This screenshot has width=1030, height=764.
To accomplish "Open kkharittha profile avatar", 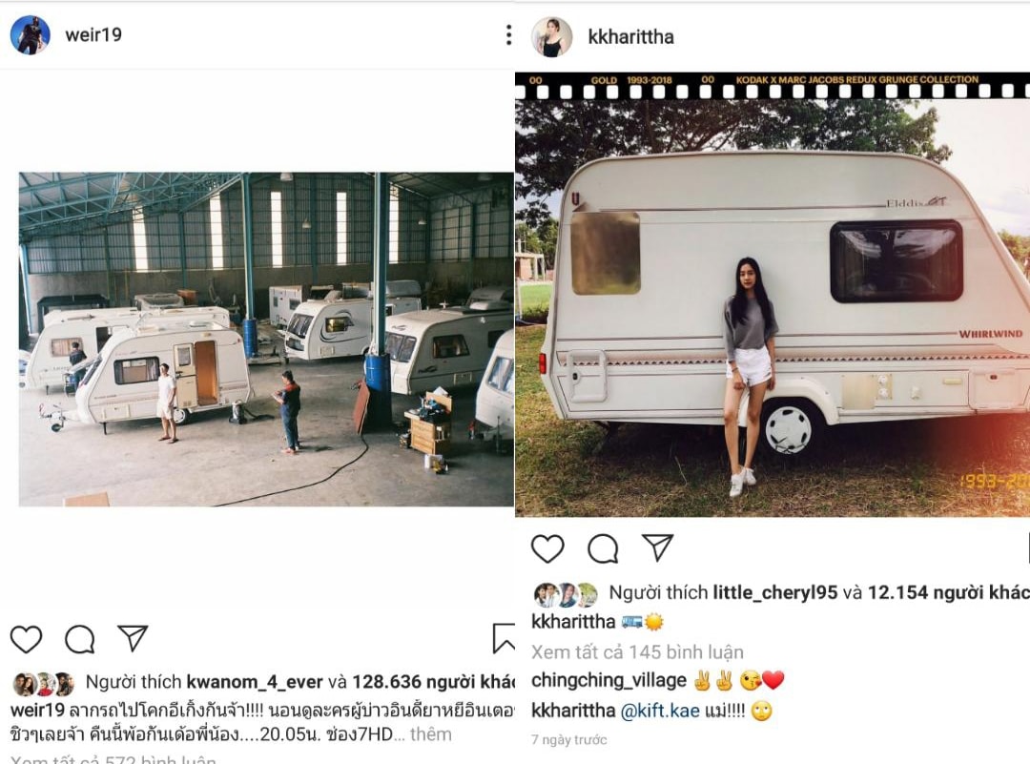I will pyautogui.click(x=552, y=37).
